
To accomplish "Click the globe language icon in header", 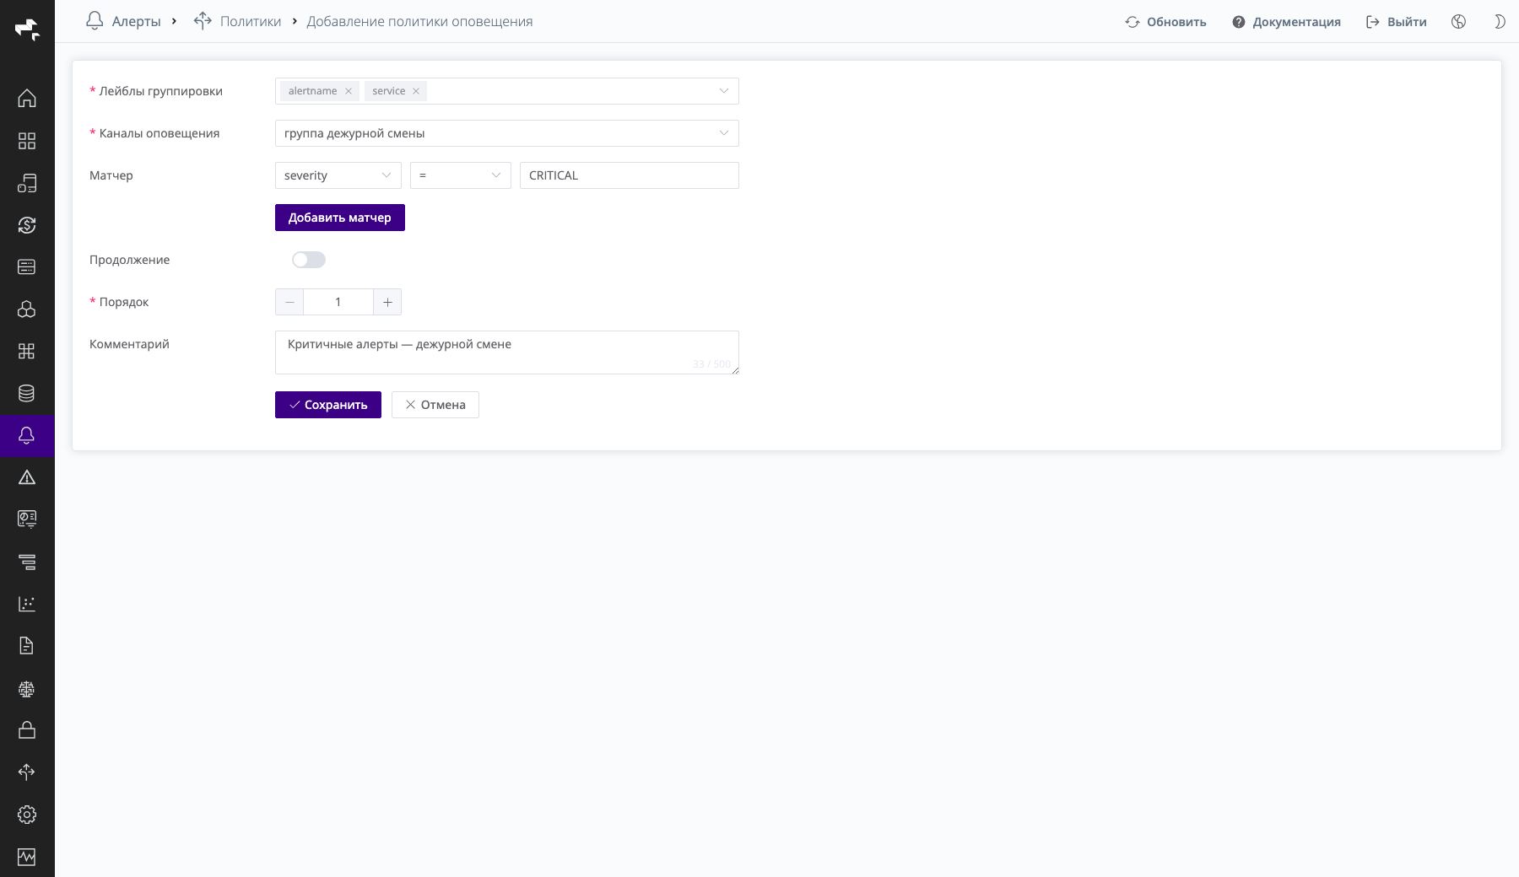I will [1458, 22].
